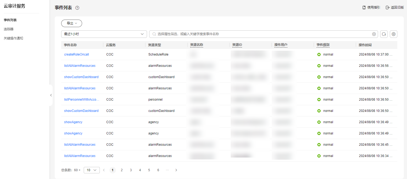This screenshot has width=407, height=179.
Task: Return to old version via 返回旧版
Action: (x=395, y=8)
